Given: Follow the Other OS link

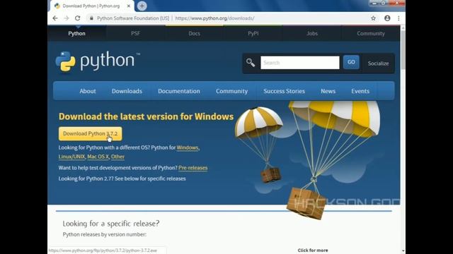Looking at the screenshot, I should 117,157.
